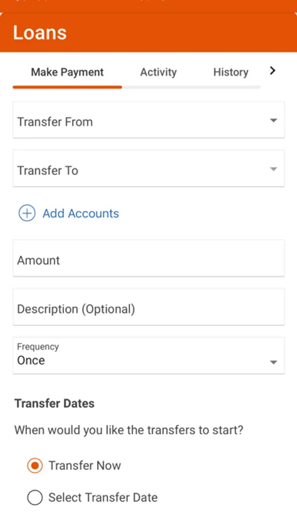This screenshot has height=528, width=297.
Task: Click the Amount input field
Action: [x=149, y=259]
